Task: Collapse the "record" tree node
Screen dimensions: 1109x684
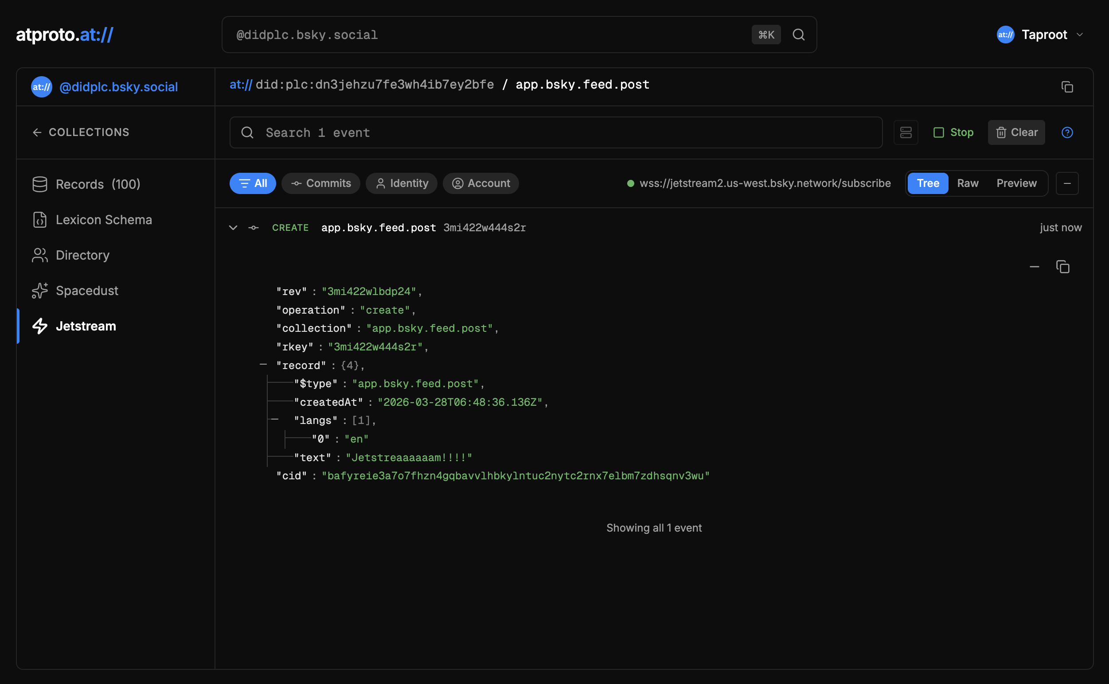Action: [x=263, y=364]
